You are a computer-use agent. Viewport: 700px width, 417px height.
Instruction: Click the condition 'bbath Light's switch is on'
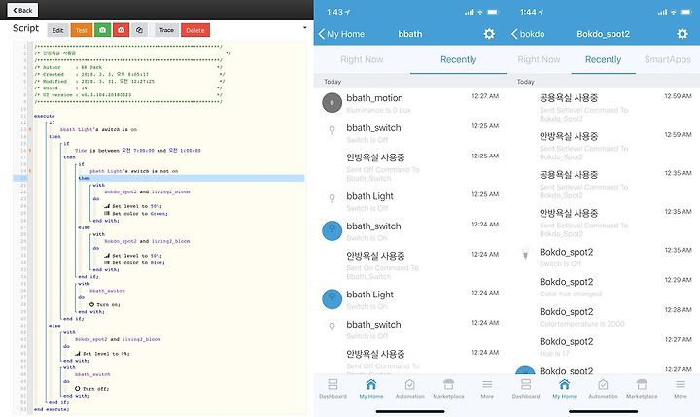[x=98, y=129]
